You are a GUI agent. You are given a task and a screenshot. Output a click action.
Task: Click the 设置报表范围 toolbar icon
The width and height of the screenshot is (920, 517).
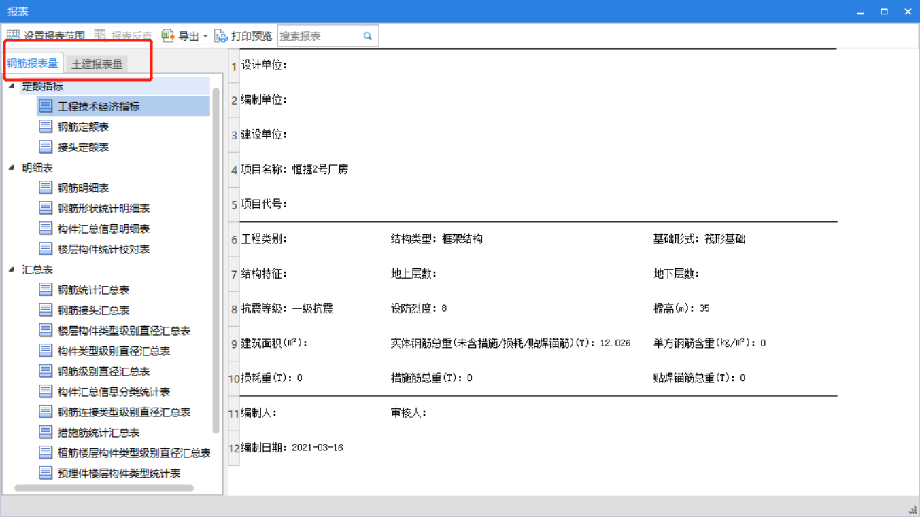pos(14,35)
